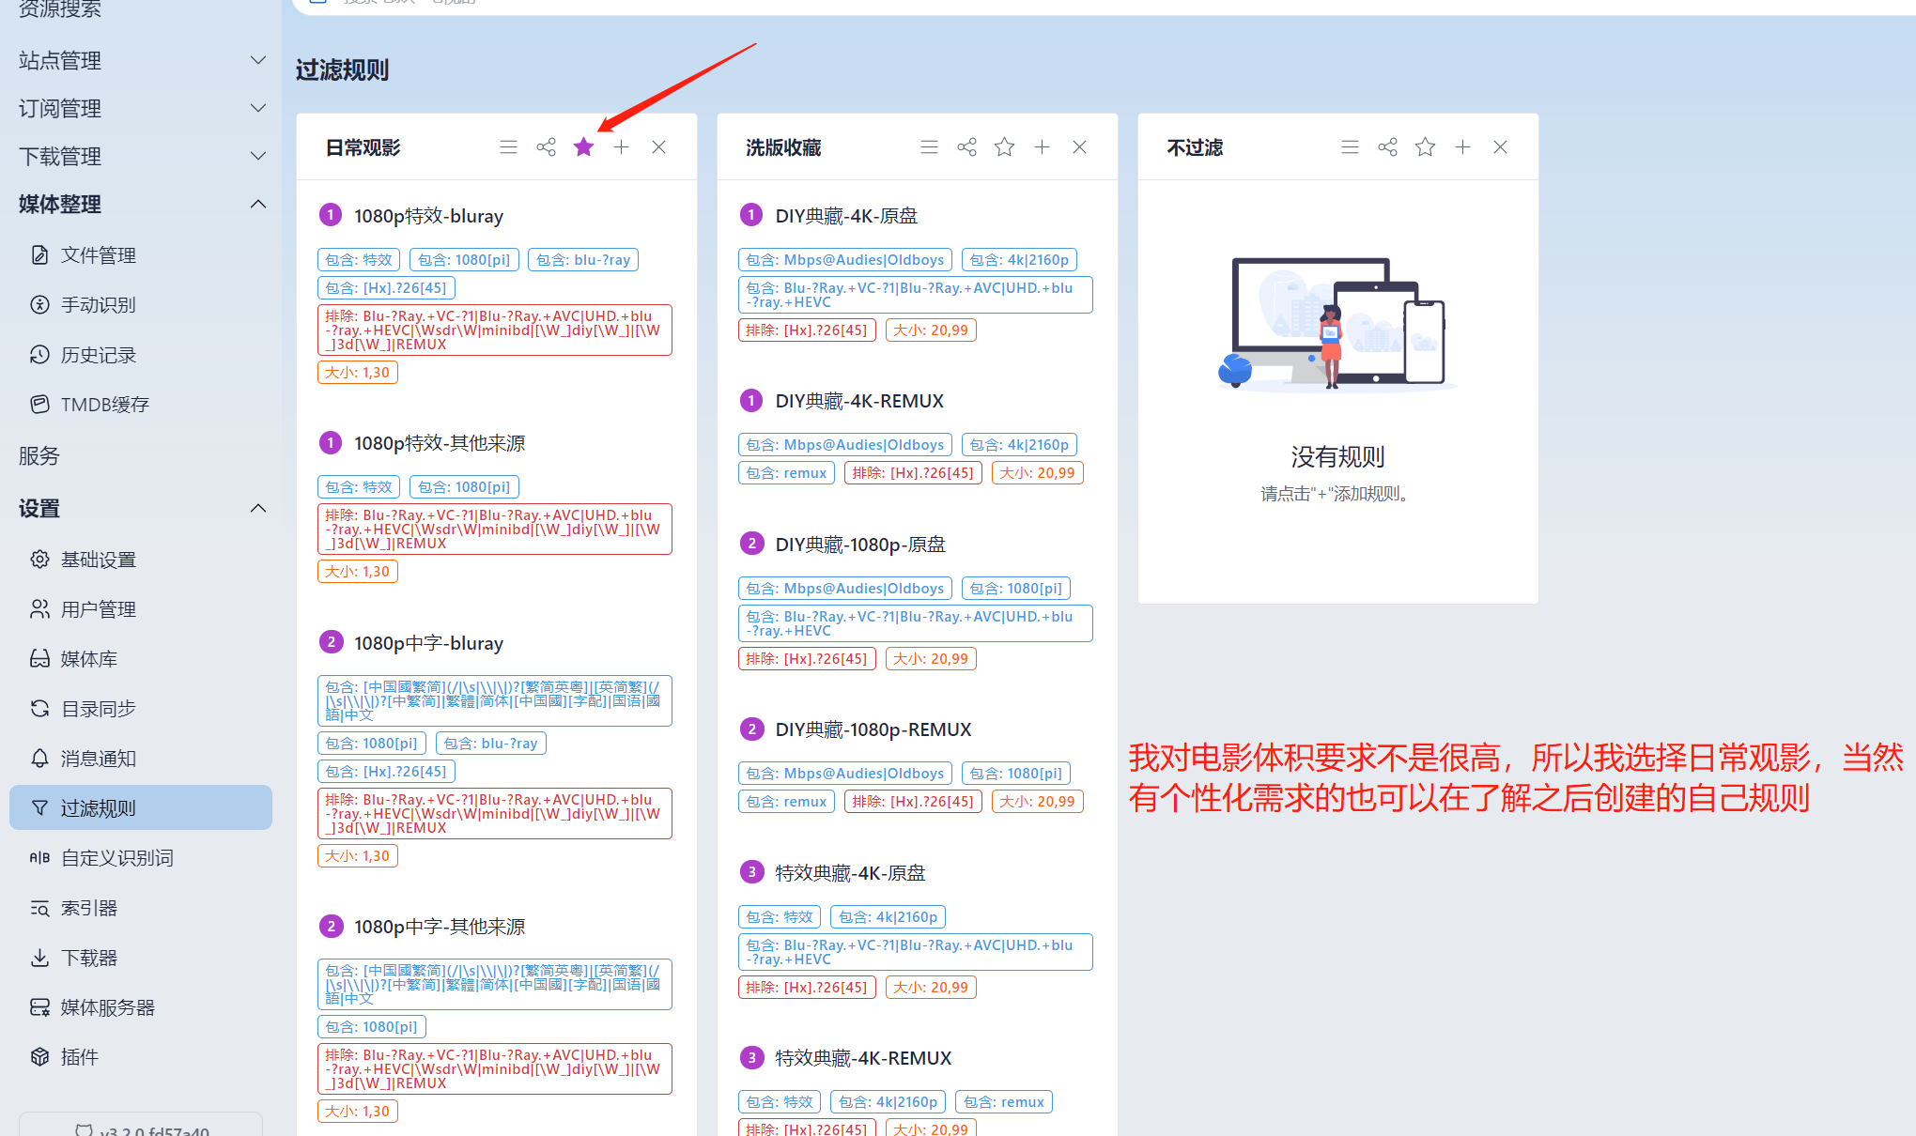Click 包含: remux tag under DIY典藏-4K-REMUX
The image size is (1916, 1136).
[786, 473]
